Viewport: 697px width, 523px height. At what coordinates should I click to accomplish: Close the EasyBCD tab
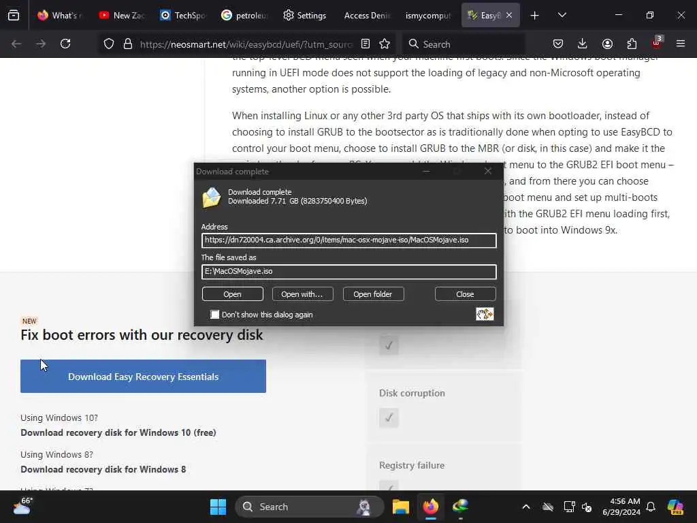coord(509,15)
